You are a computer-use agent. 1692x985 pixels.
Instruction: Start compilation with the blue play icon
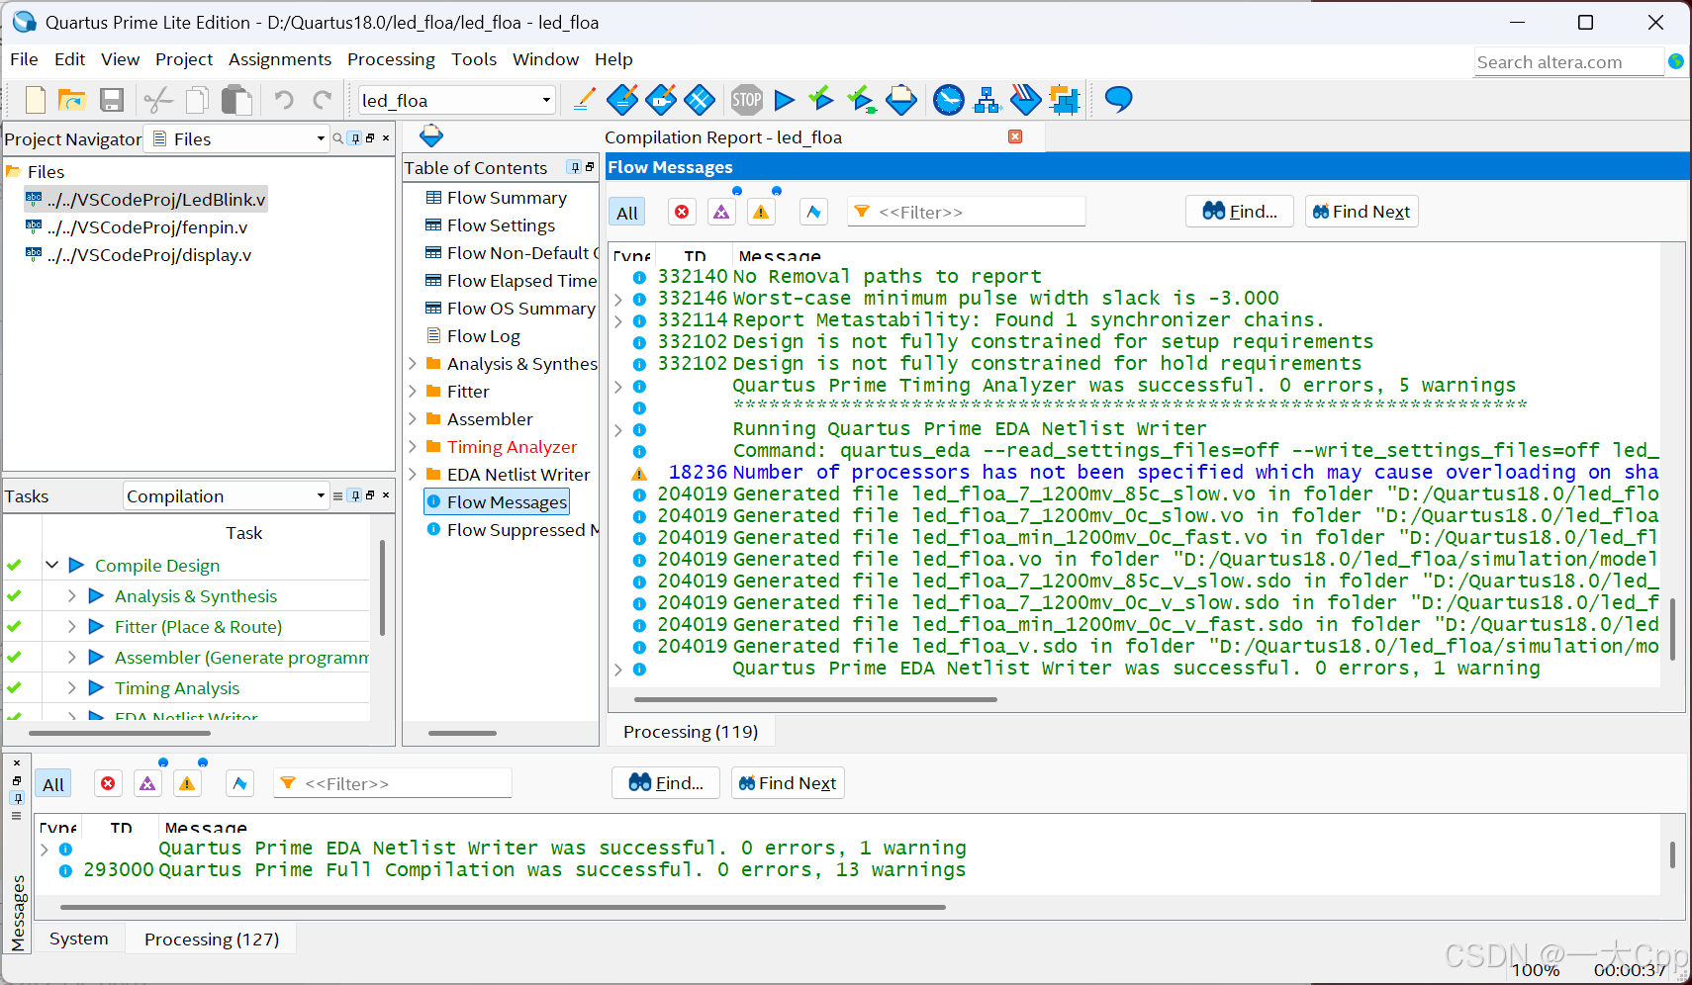[x=785, y=100]
